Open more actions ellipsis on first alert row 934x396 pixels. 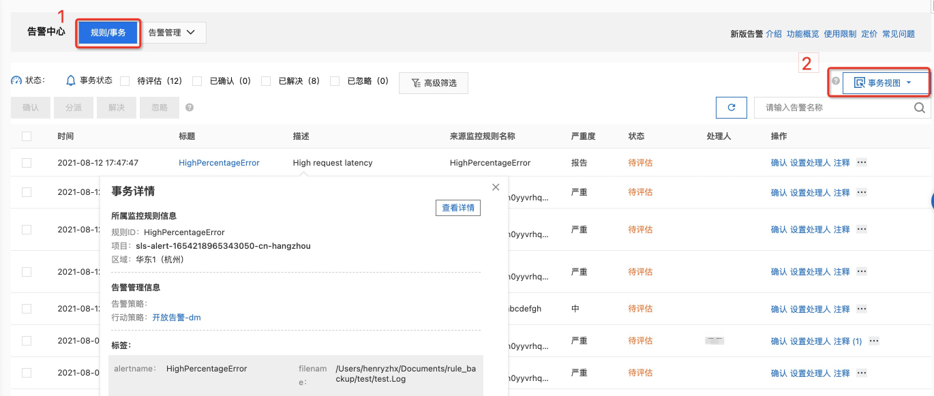pos(861,162)
